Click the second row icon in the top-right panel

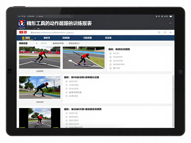110,57
